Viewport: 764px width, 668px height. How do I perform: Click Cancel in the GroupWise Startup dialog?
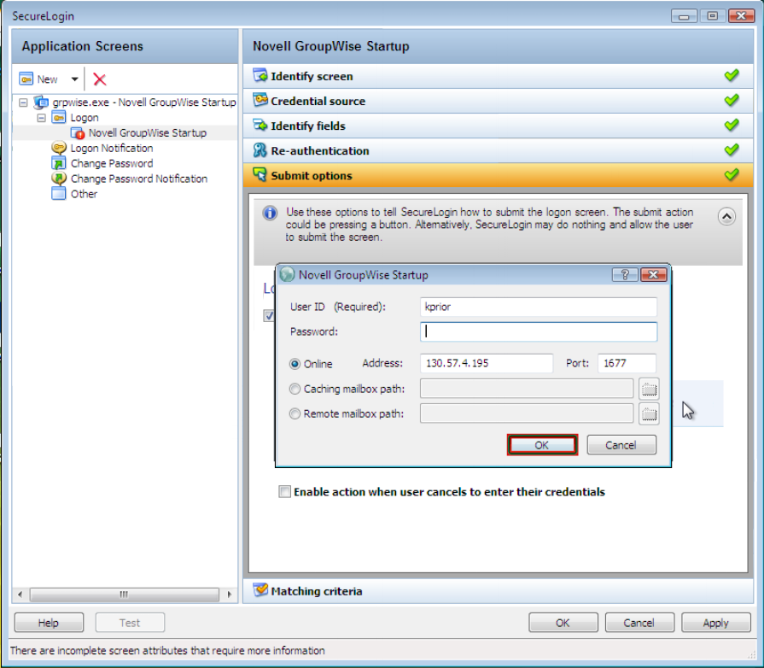[x=621, y=445]
